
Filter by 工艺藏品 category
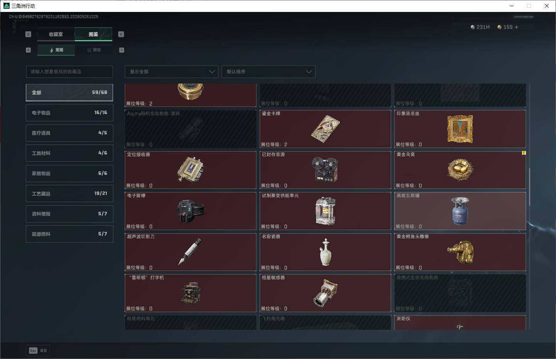69,193
